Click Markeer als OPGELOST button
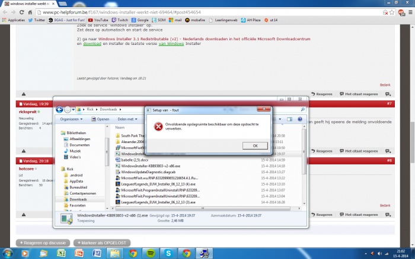 (102, 243)
